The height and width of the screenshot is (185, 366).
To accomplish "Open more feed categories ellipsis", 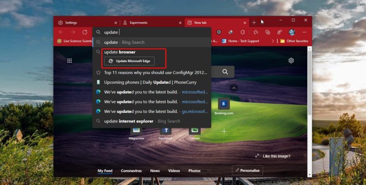I will [209, 171].
